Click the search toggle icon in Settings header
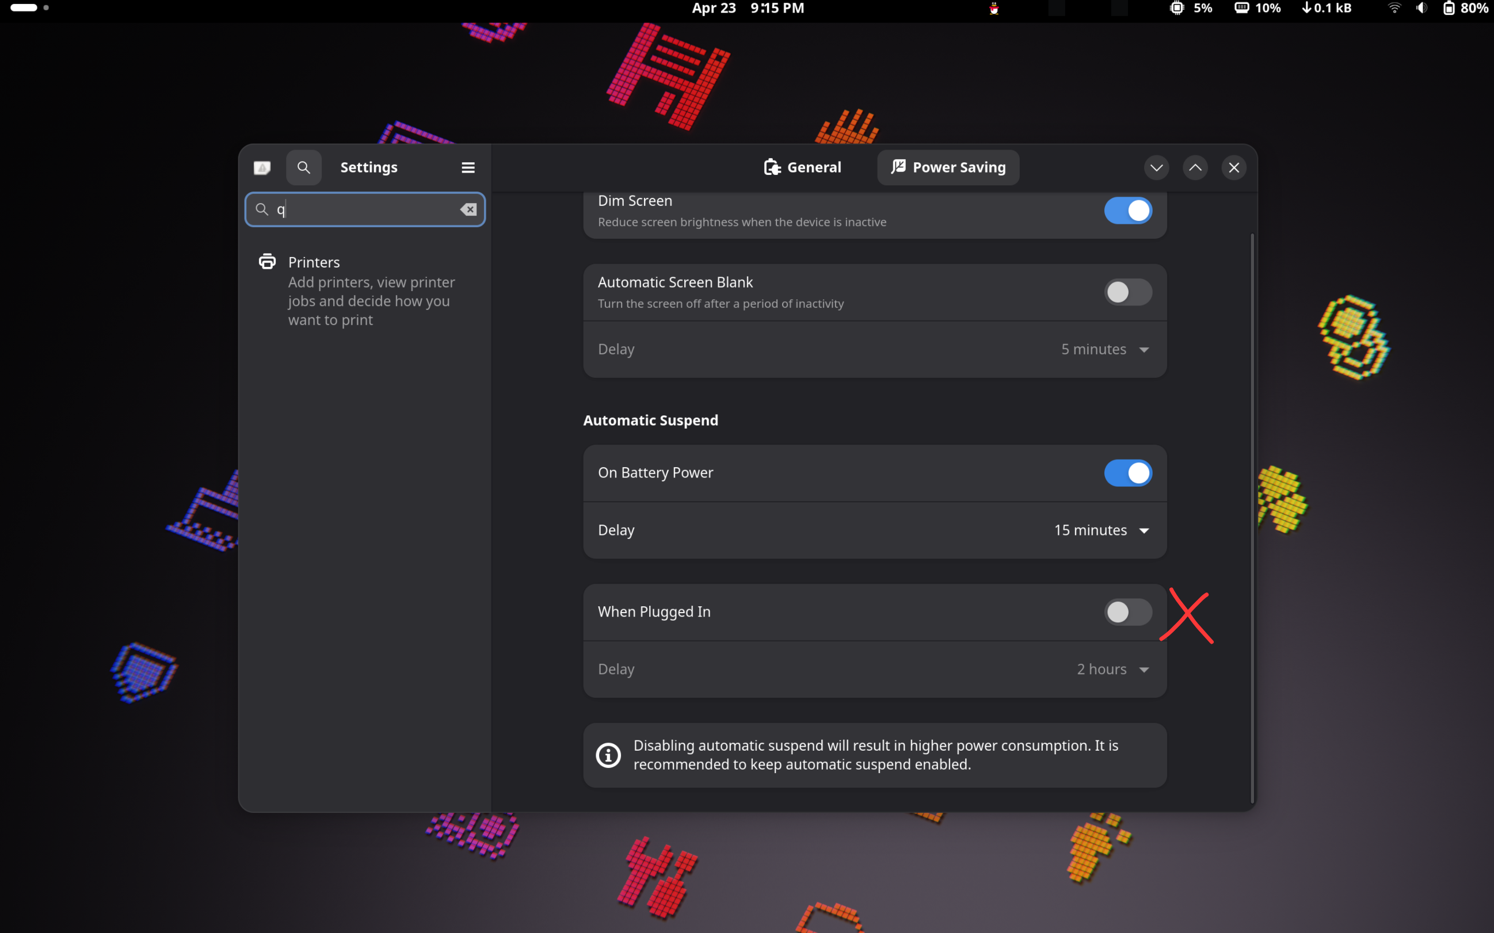The height and width of the screenshot is (933, 1494). (303, 167)
